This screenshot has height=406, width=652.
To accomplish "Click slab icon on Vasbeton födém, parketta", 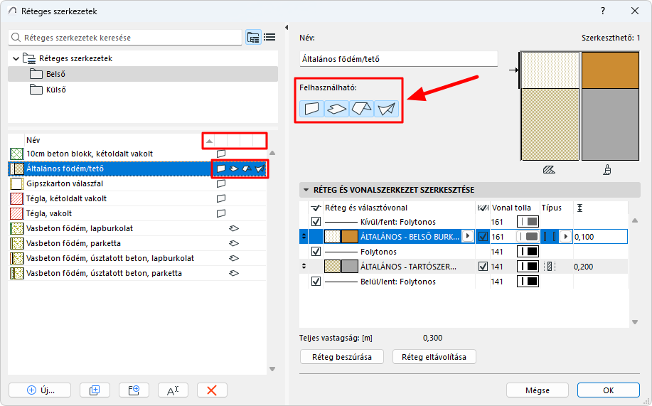I will [234, 243].
